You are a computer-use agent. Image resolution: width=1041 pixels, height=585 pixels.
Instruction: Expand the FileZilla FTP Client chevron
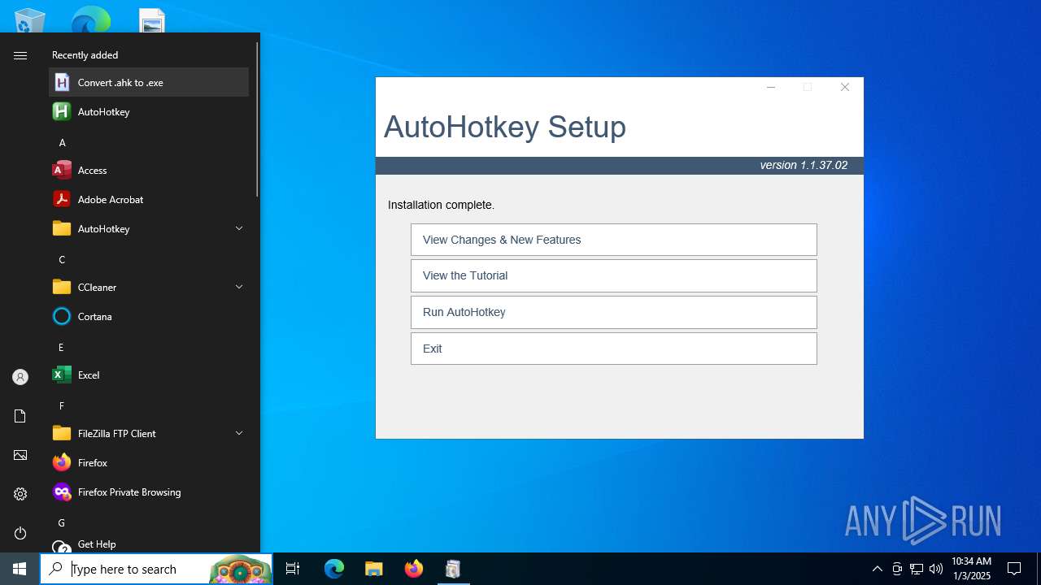click(x=239, y=433)
